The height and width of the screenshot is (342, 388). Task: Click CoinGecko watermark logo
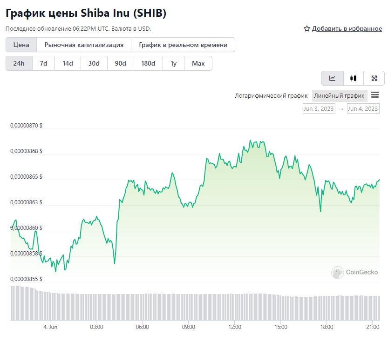click(354, 272)
